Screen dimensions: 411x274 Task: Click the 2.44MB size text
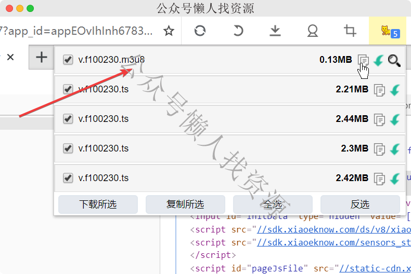pyautogui.click(x=352, y=119)
